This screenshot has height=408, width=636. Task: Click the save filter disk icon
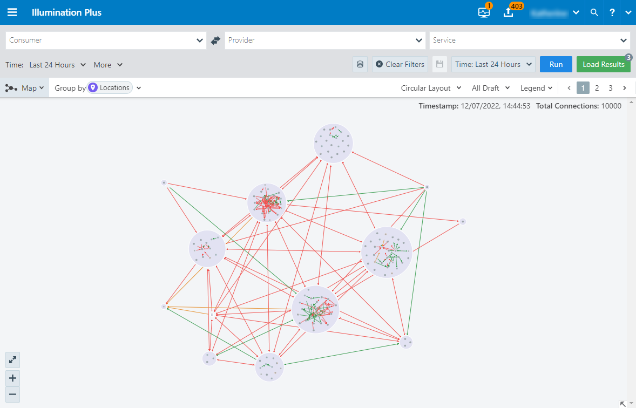click(439, 64)
